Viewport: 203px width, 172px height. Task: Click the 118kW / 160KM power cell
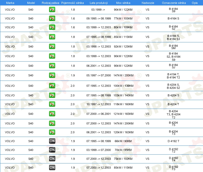pos(123,104)
